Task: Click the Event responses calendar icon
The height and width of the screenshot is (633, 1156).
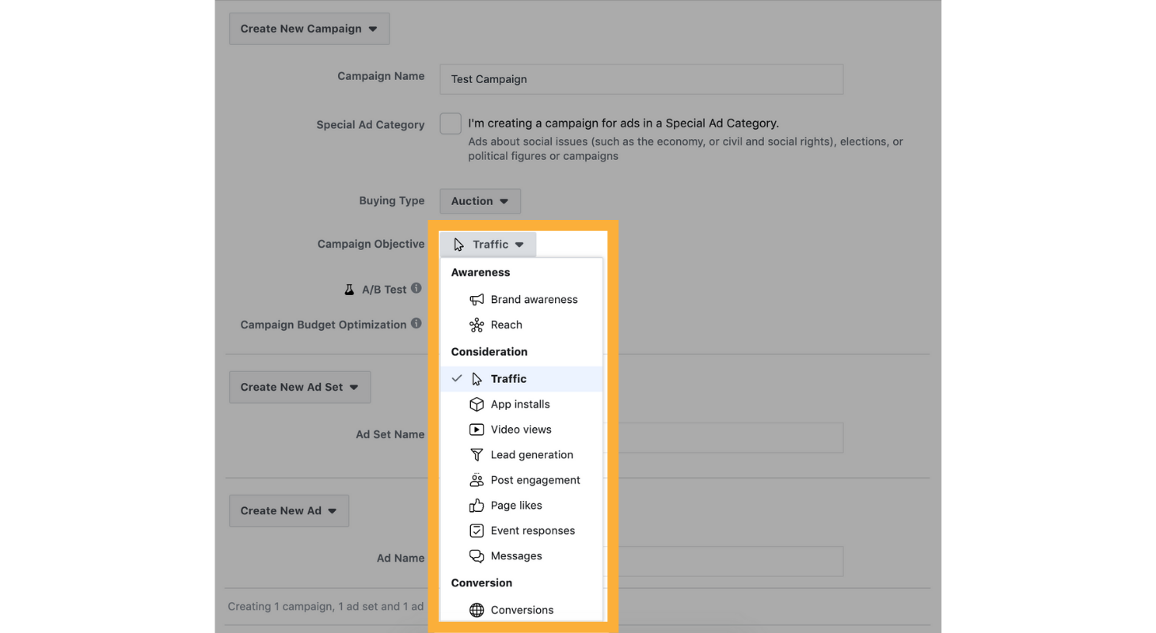Action: tap(477, 530)
